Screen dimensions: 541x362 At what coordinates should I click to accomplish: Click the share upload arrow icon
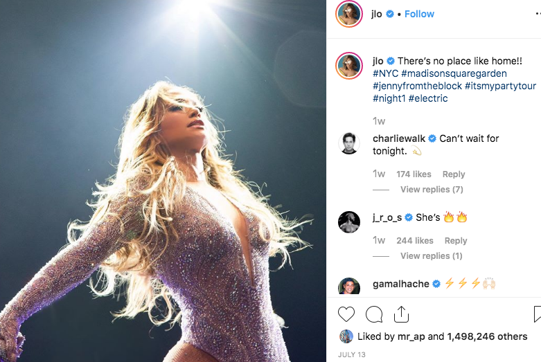(x=401, y=314)
